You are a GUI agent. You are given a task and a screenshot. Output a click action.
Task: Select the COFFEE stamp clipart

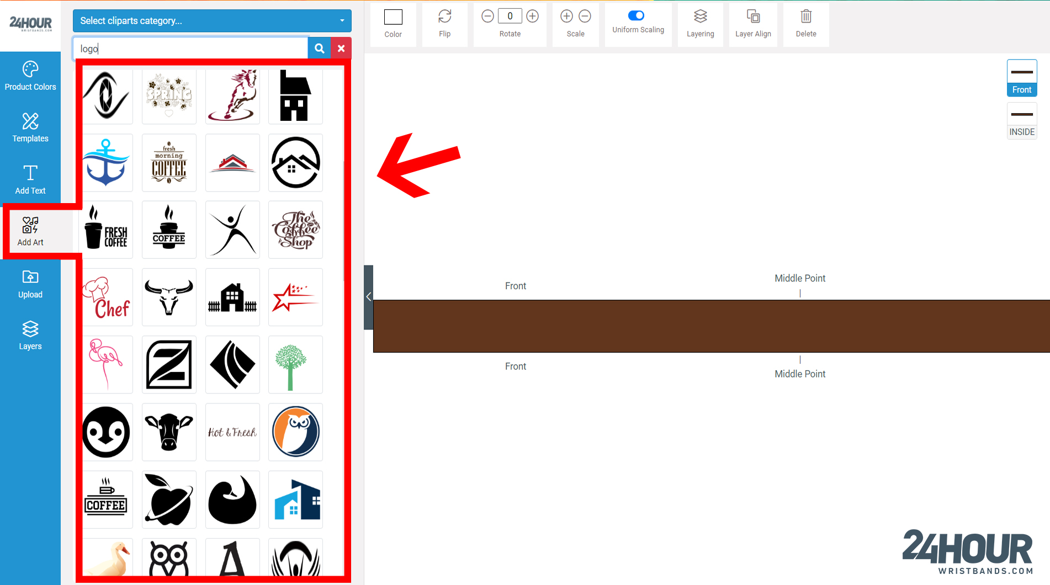tap(106, 499)
